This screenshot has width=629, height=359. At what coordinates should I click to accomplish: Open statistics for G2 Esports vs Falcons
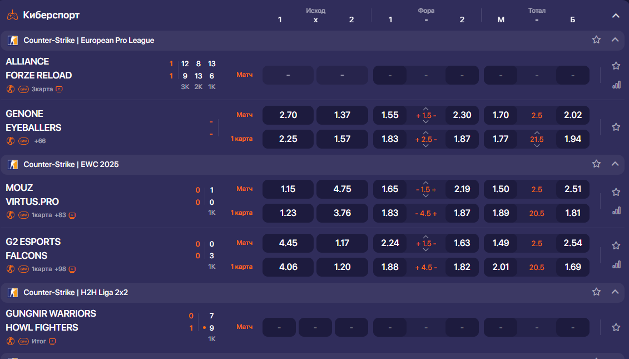tap(617, 264)
